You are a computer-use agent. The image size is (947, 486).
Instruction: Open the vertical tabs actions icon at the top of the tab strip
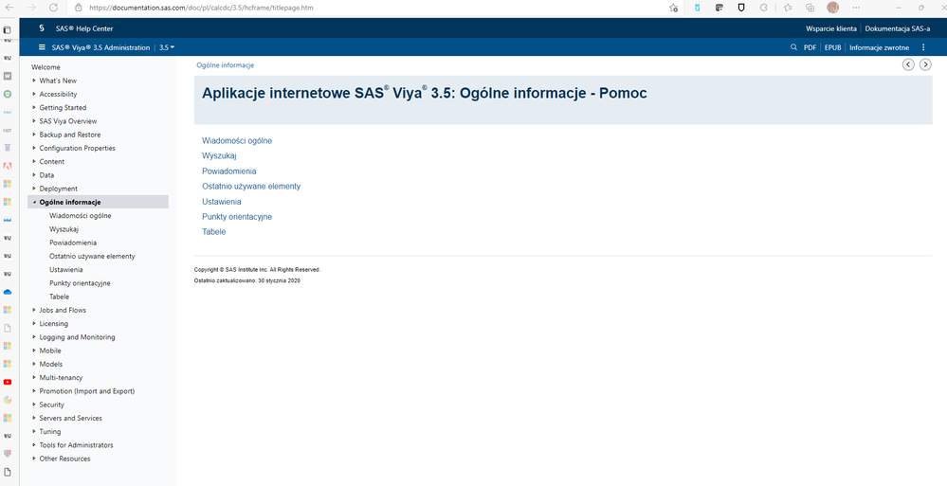[x=8, y=29]
